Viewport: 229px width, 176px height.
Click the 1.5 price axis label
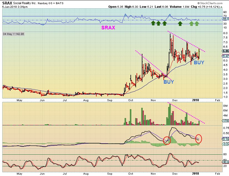(x=225, y=93)
